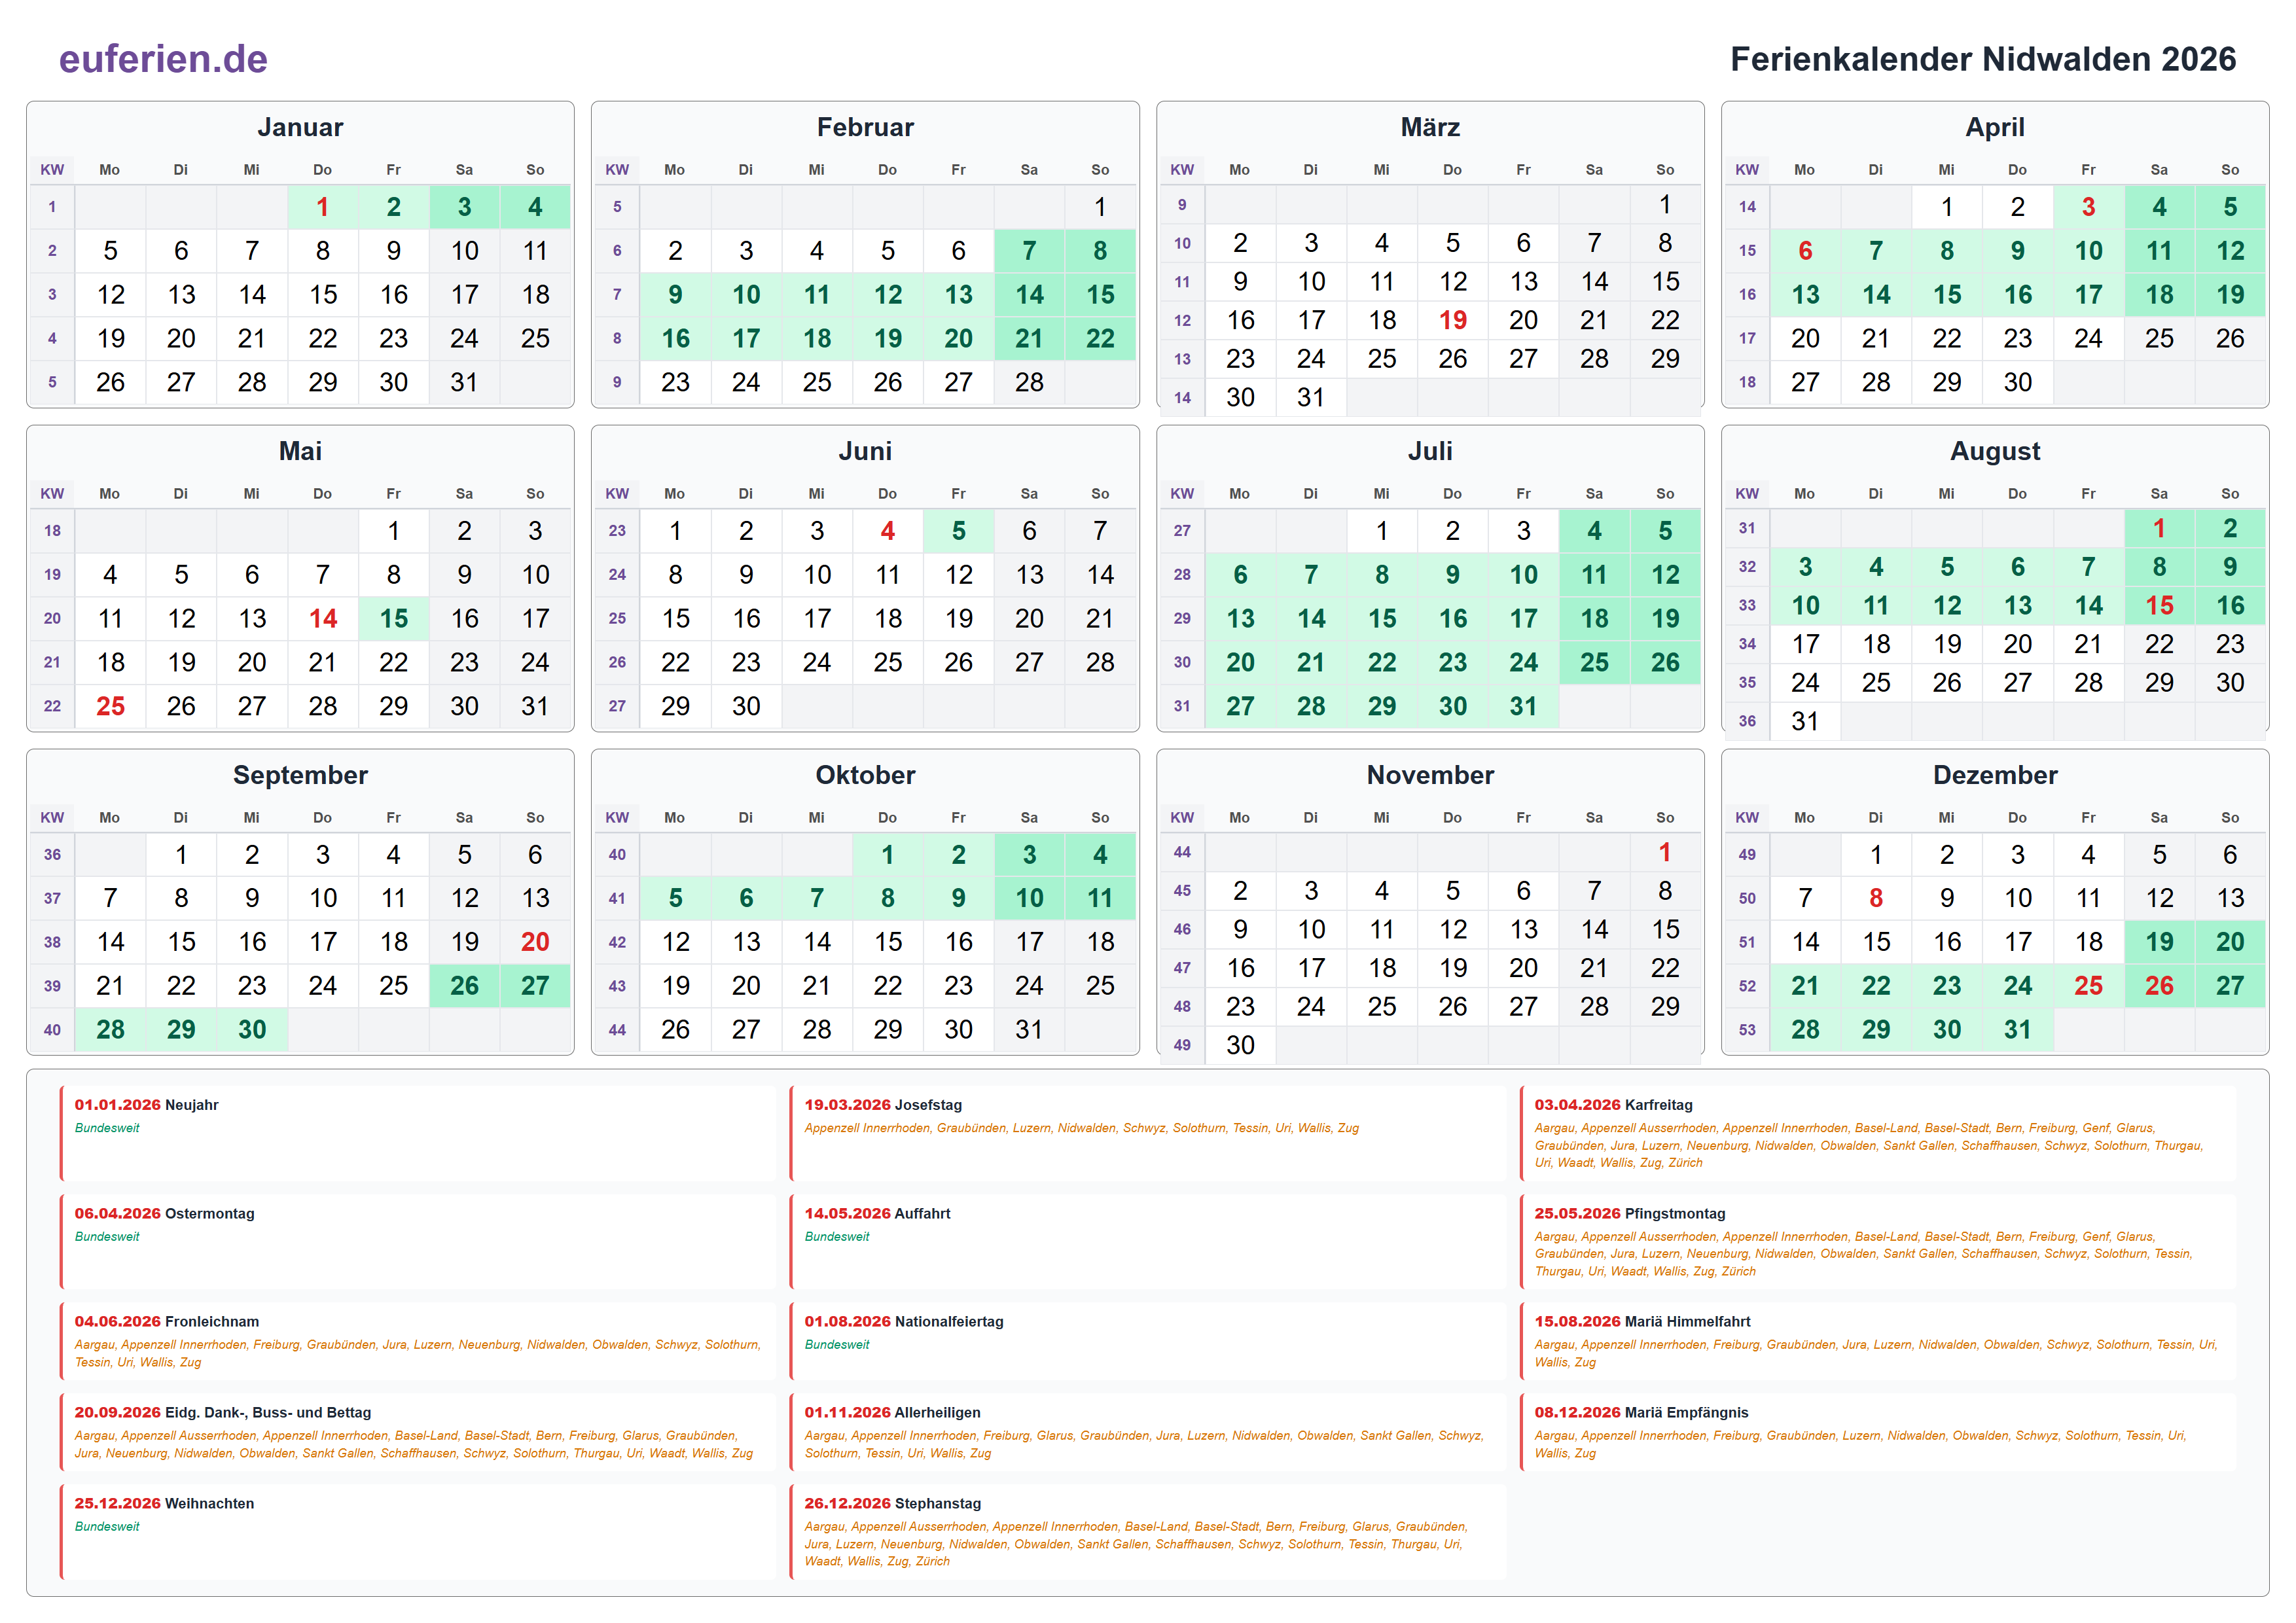2296x1623 pixels.
Task: Click week number 36 in August
Action: click(x=1747, y=721)
